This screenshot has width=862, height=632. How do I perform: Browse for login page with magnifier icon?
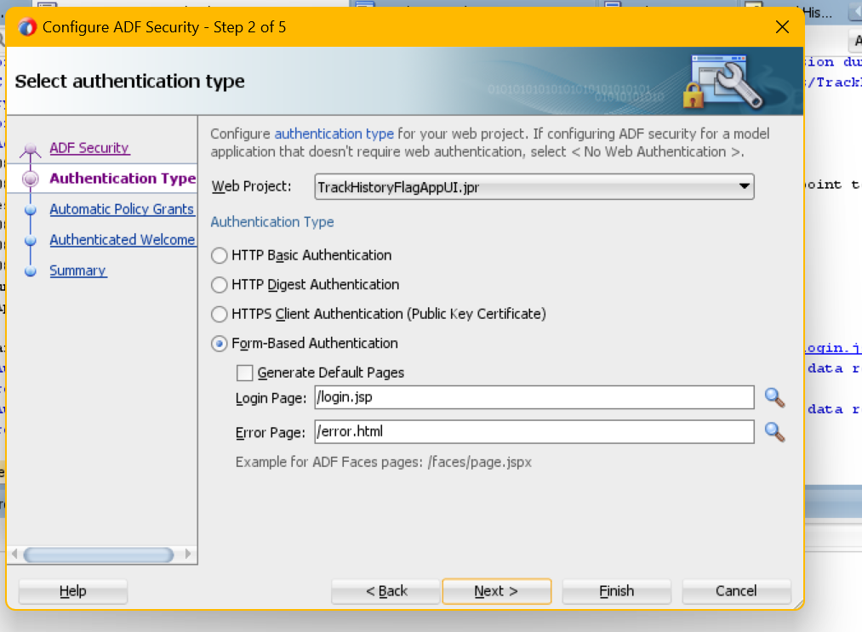[x=774, y=397]
